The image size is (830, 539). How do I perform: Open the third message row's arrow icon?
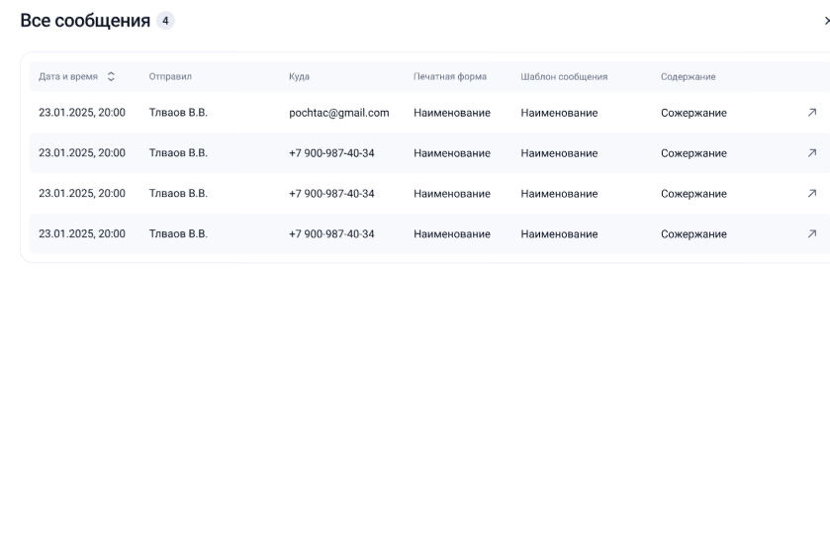point(812,193)
